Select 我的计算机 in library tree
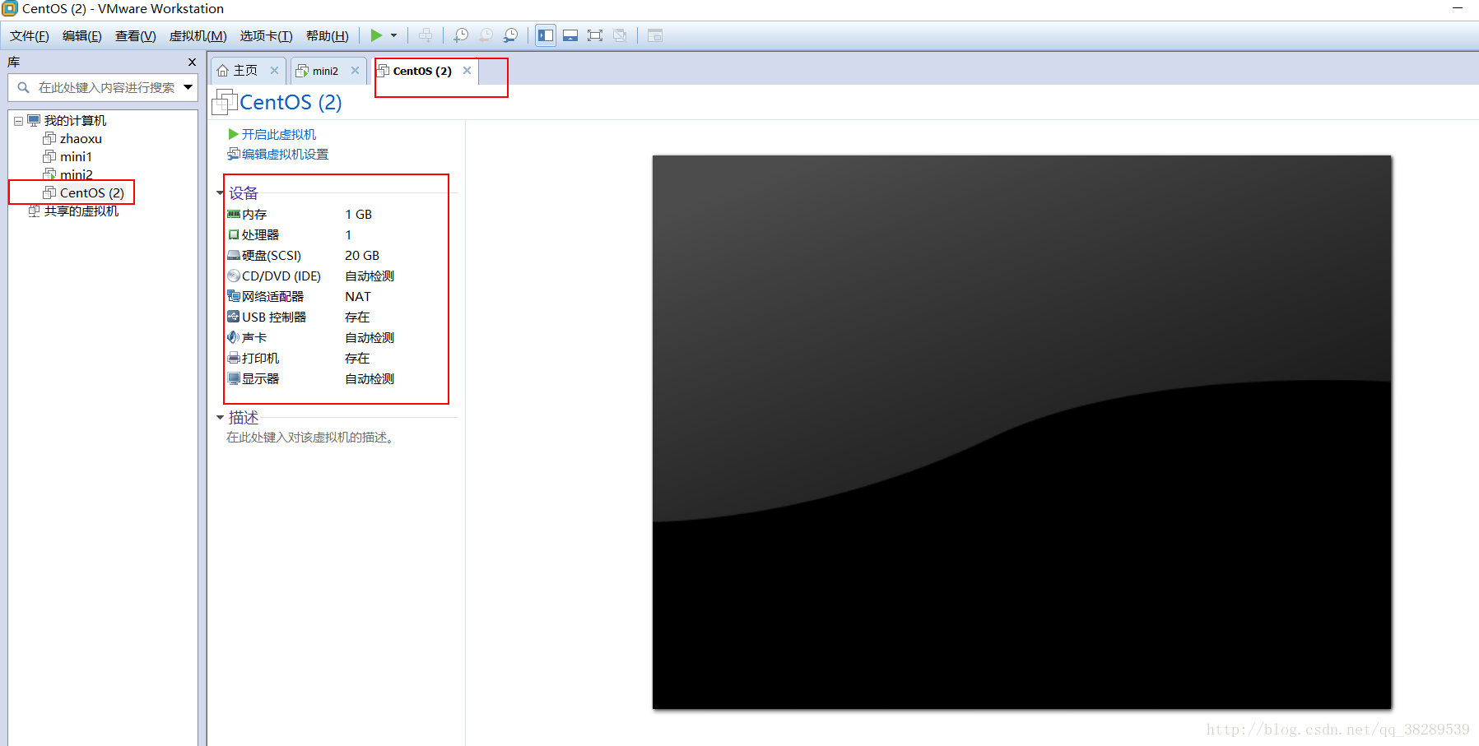The image size is (1479, 746). coord(75,121)
